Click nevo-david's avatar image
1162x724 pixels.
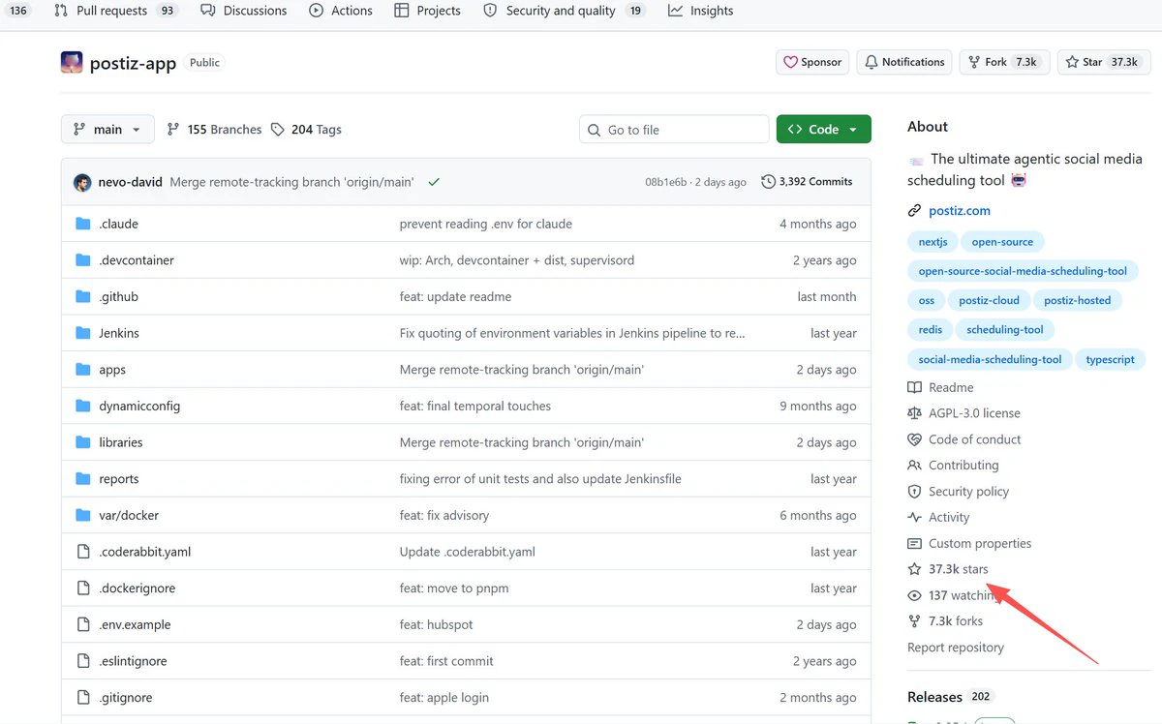(x=82, y=182)
